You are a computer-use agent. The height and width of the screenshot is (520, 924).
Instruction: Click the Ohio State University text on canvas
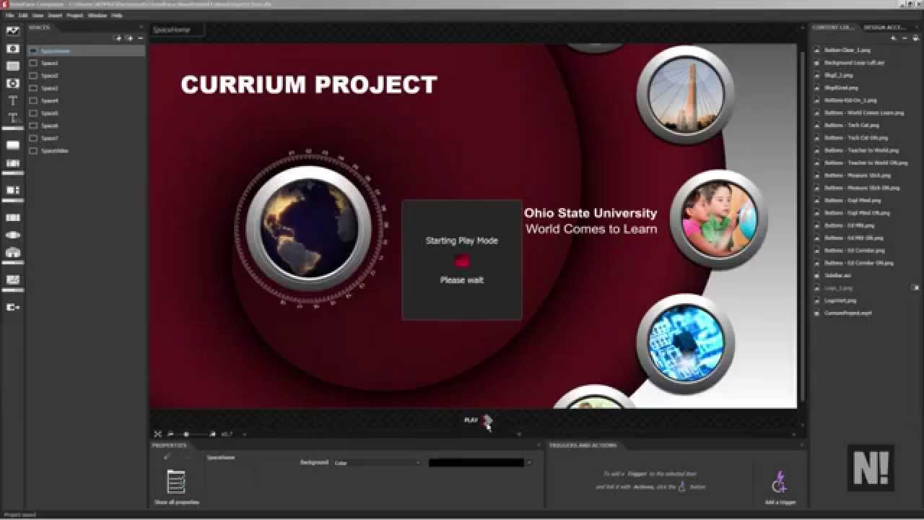tap(590, 213)
